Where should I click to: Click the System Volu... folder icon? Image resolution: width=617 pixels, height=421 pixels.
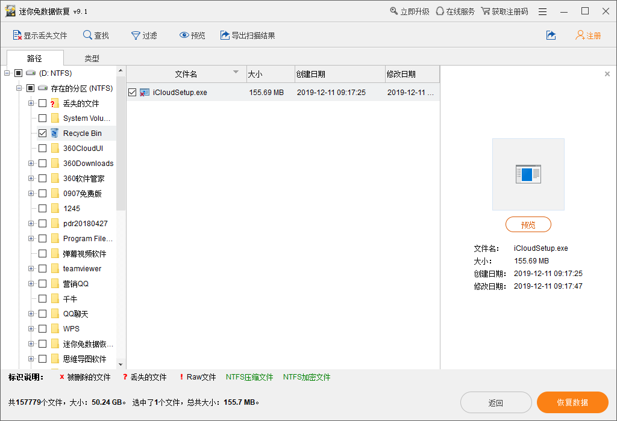coord(55,118)
